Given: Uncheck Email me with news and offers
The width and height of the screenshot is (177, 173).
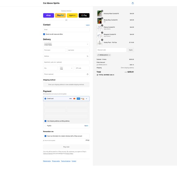Looking at the screenshot, I should [x=44, y=34].
